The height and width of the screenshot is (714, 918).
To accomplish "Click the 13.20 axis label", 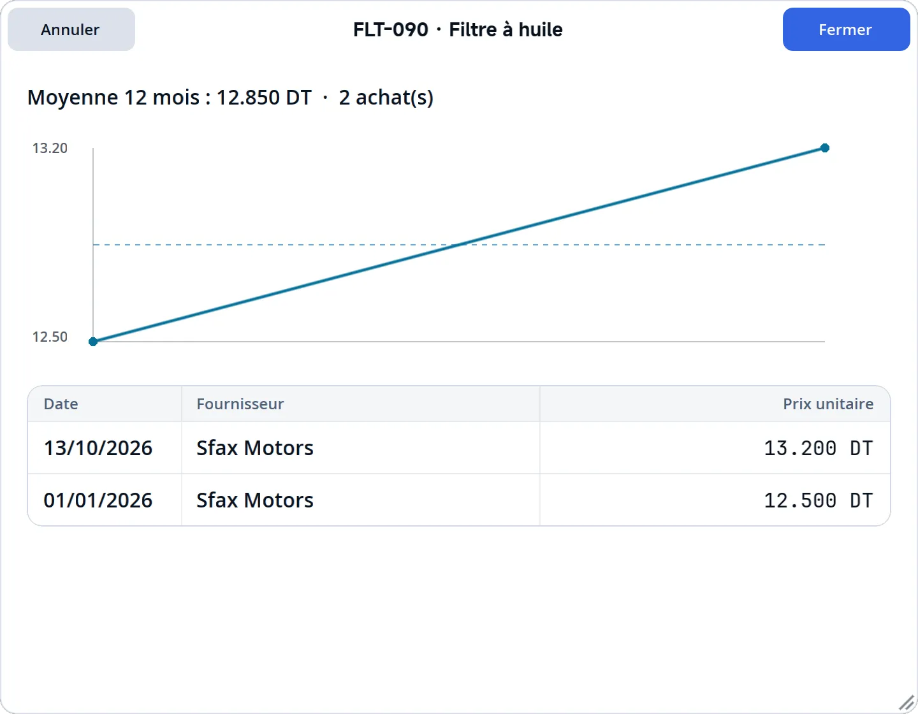I will [x=50, y=148].
